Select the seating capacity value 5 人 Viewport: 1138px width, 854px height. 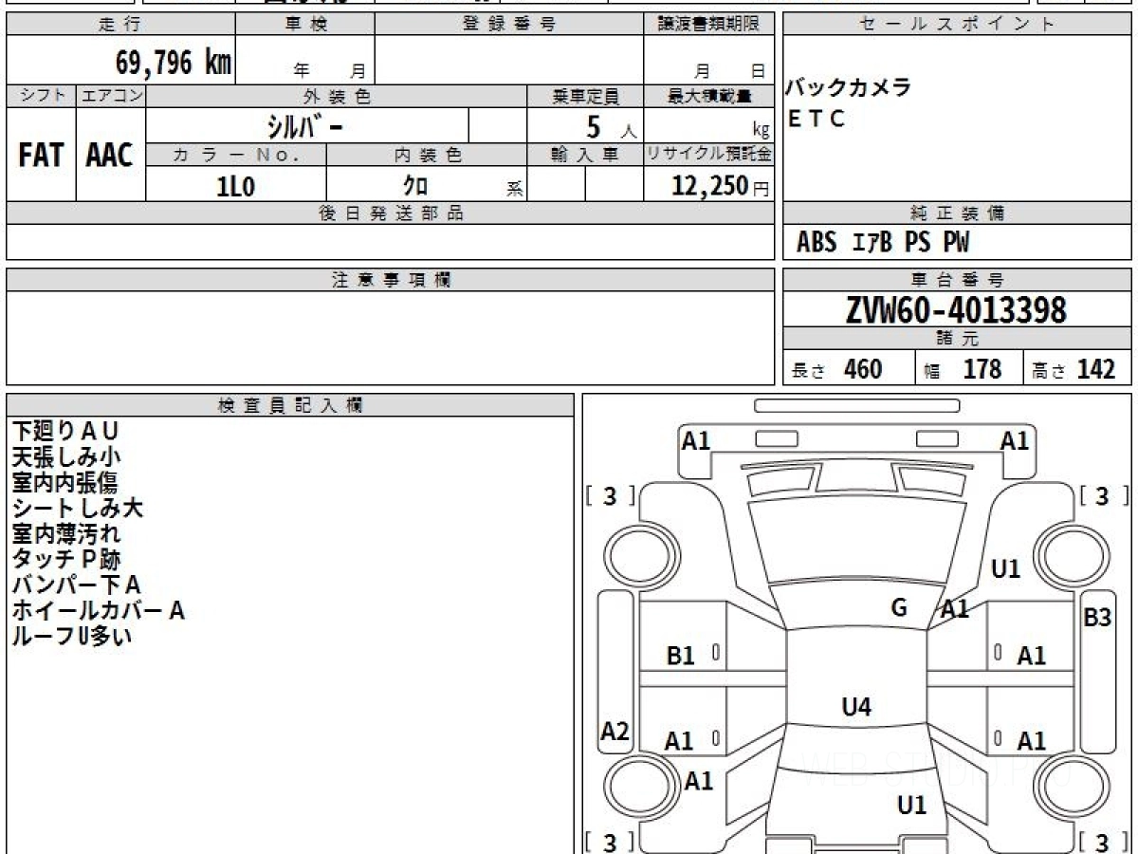[x=612, y=126]
